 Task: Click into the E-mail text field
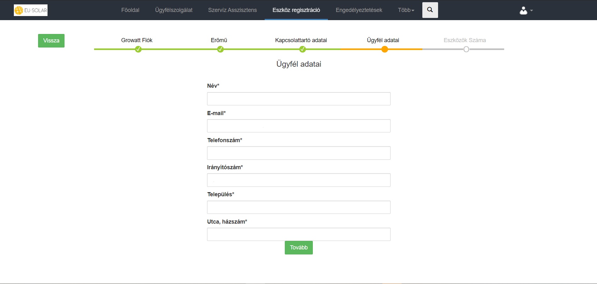[298, 126]
